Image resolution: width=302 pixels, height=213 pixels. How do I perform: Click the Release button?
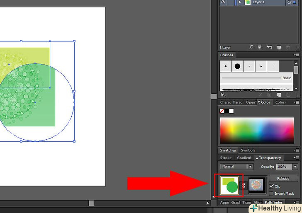[x=283, y=179]
